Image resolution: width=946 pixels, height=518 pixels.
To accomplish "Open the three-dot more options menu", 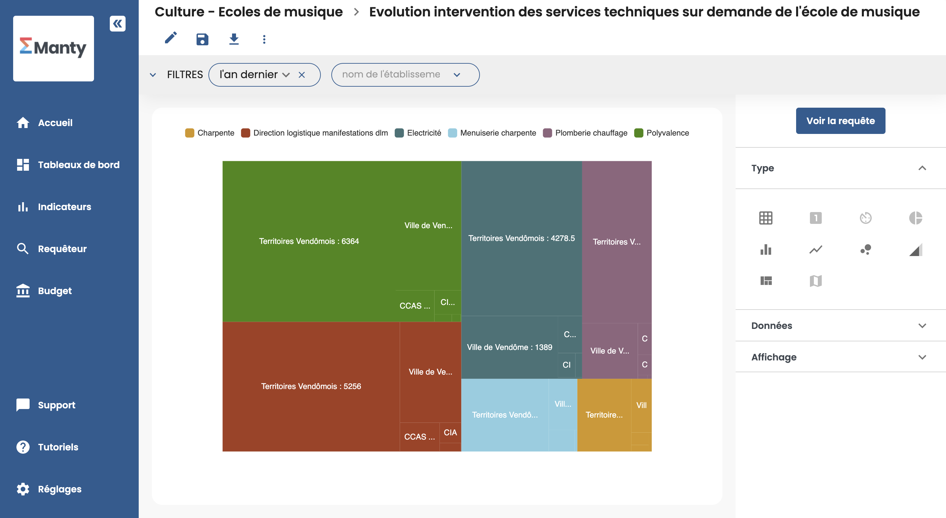I will (264, 39).
